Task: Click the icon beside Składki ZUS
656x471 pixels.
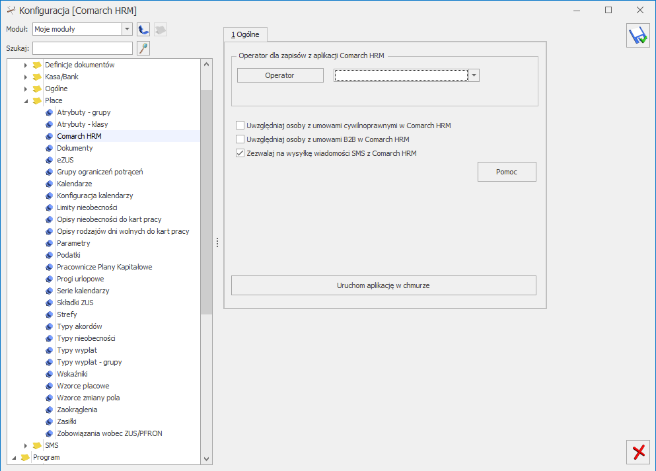Action: (49, 303)
